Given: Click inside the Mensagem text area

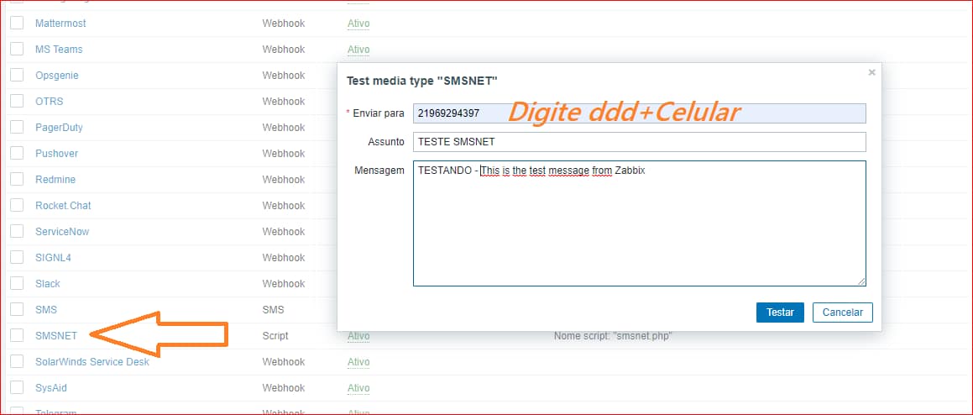Looking at the screenshot, I should pos(639,223).
